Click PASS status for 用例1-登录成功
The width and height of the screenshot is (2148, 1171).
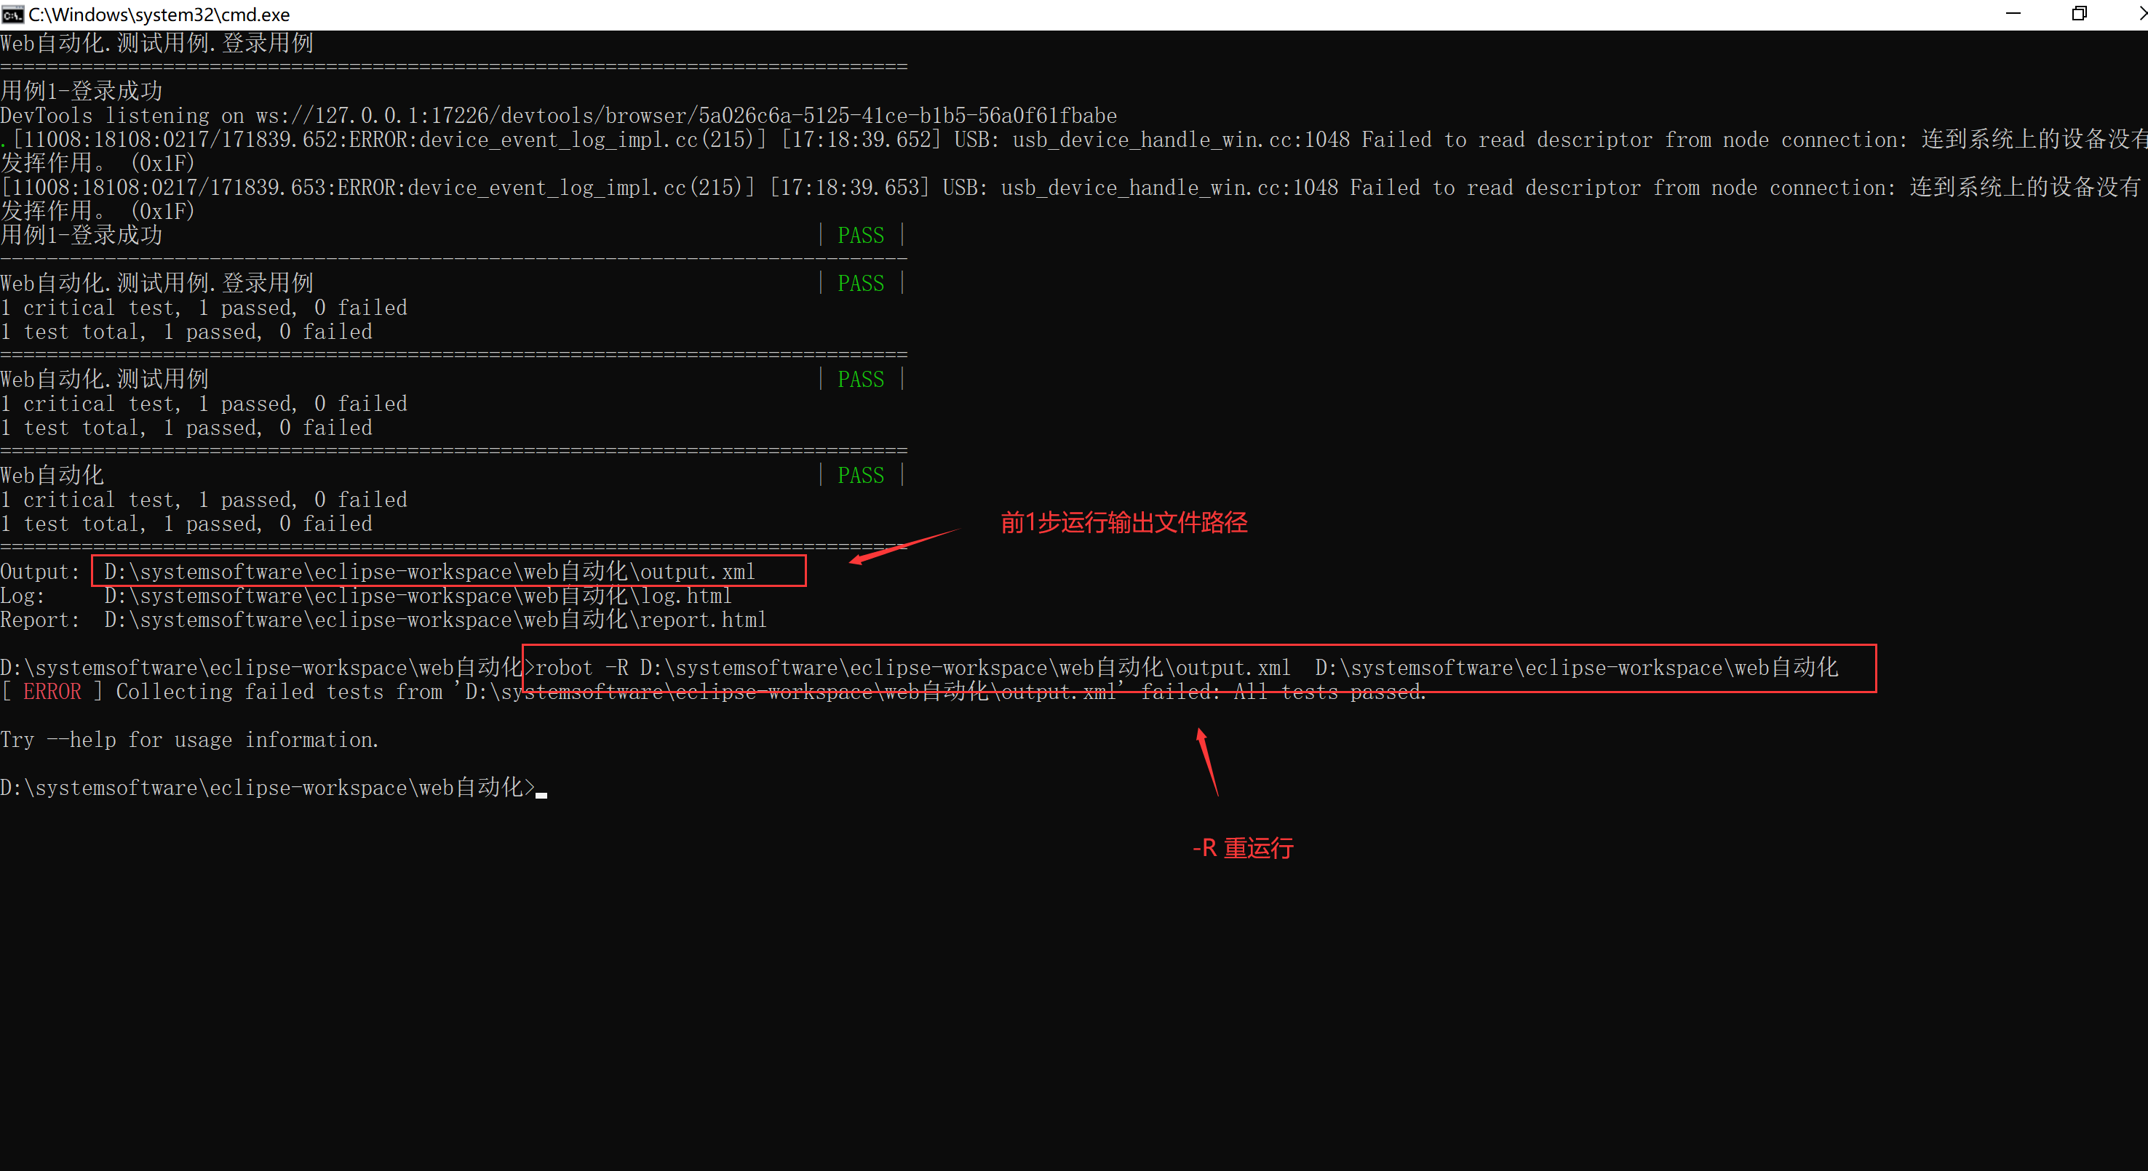click(x=861, y=236)
